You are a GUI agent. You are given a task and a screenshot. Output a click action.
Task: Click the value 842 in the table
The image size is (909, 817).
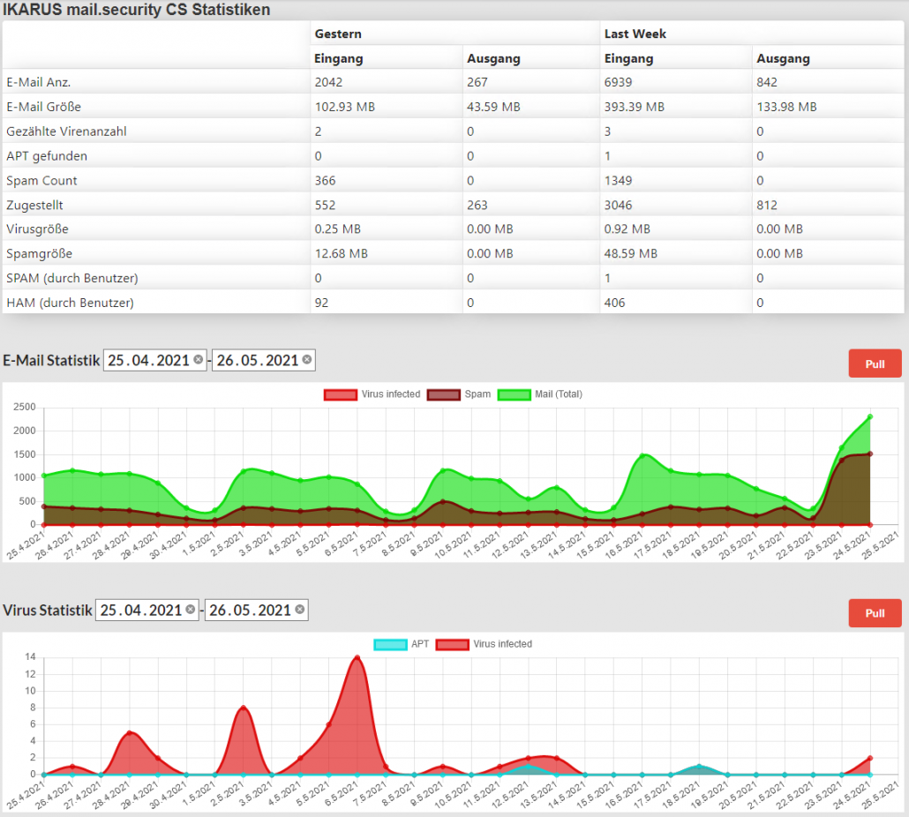[x=767, y=82]
